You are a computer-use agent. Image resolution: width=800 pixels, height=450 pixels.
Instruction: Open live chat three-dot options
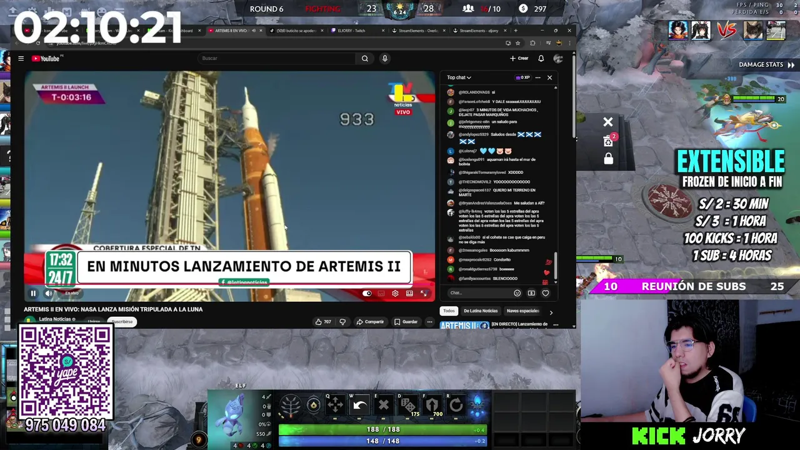tap(537, 77)
